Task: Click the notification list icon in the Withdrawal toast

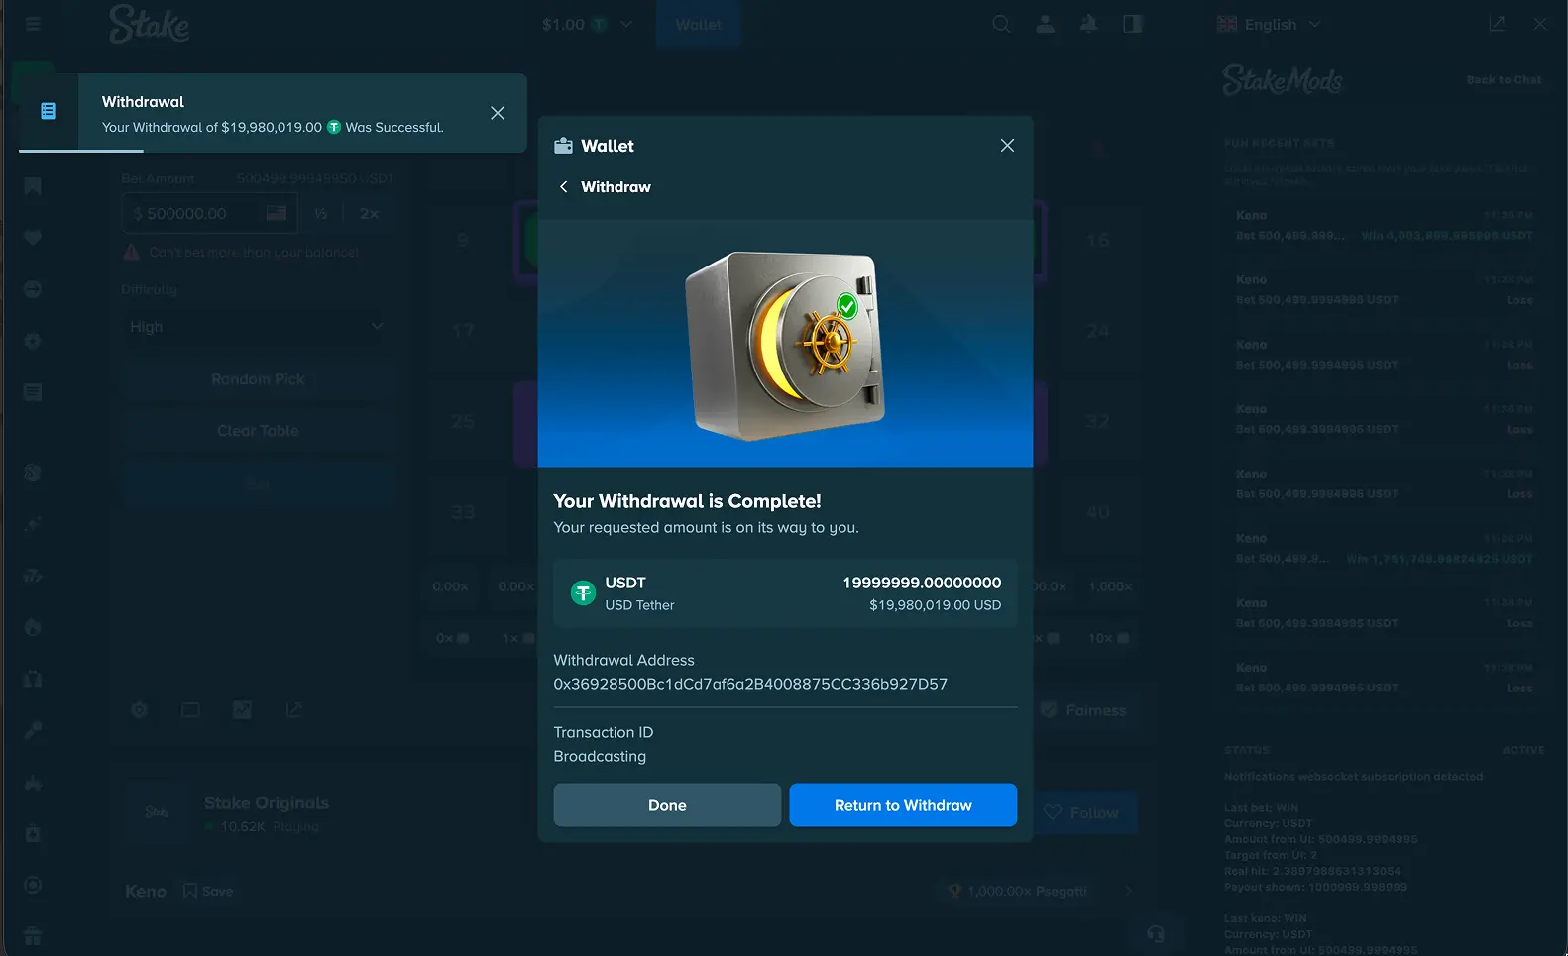Action: (x=48, y=111)
